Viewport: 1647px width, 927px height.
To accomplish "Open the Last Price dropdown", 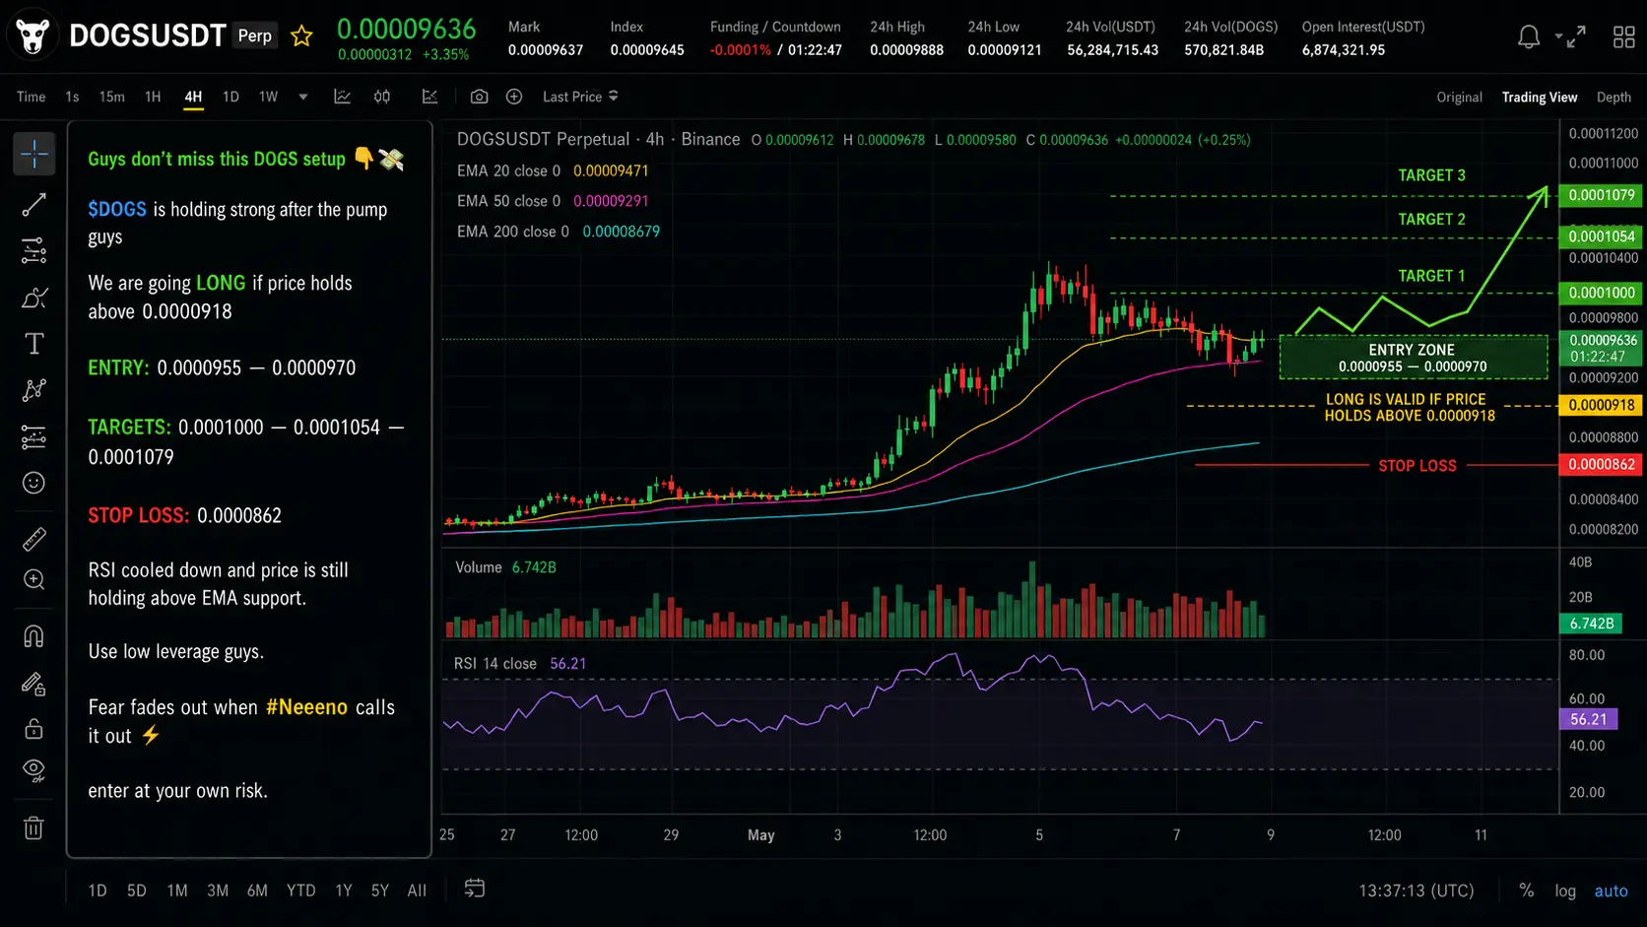I will pyautogui.click(x=580, y=97).
